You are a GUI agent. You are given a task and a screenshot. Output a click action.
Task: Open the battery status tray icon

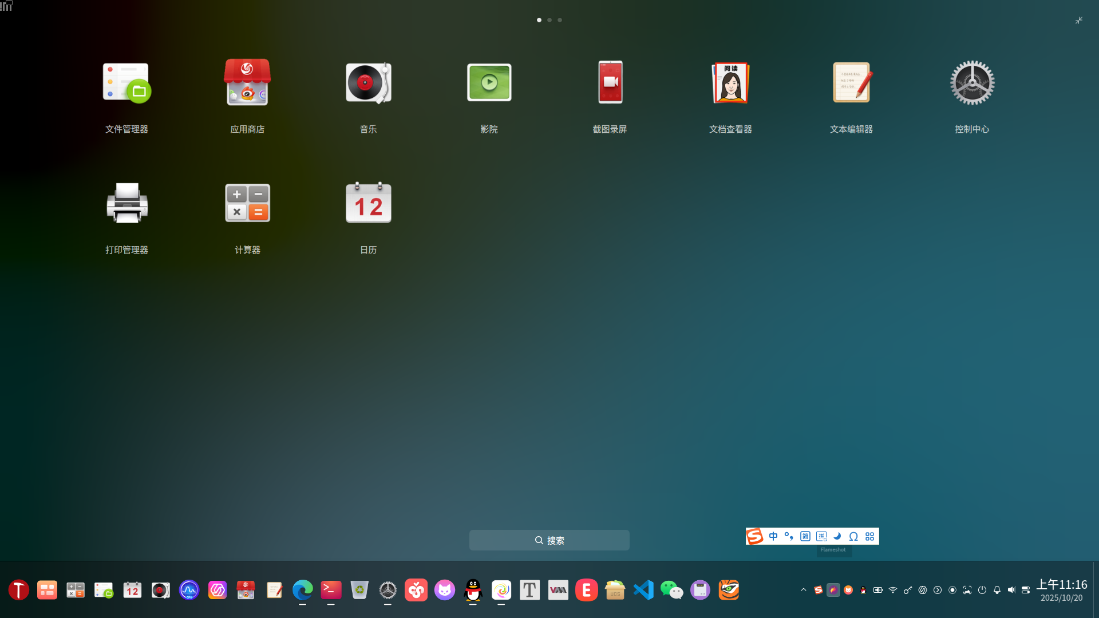[x=878, y=590]
